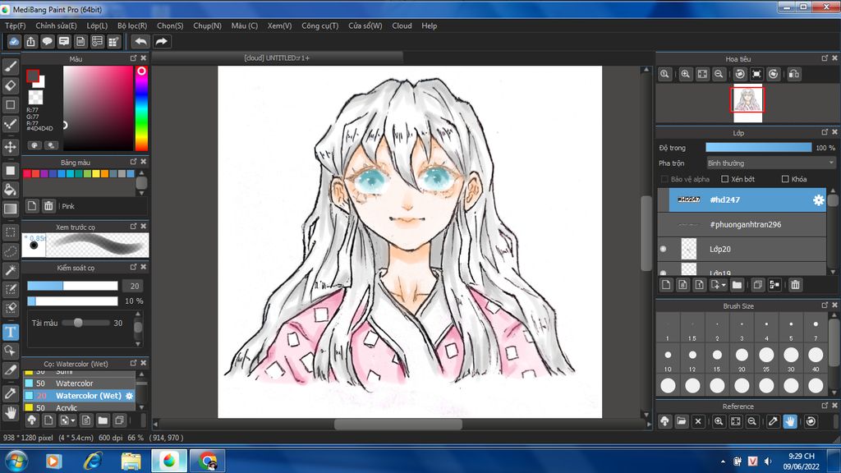
Task: Undock the Brush Size panel
Action: pyautogui.click(x=825, y=305)
